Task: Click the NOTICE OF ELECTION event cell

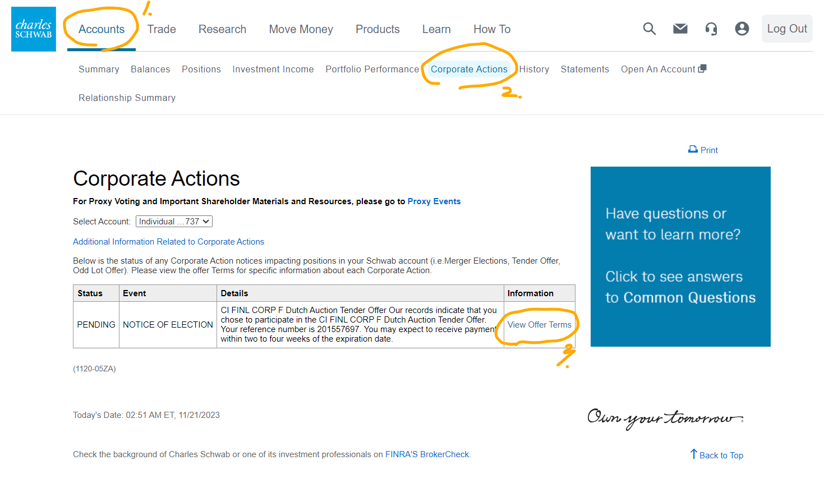Action: tap(168, 325)
